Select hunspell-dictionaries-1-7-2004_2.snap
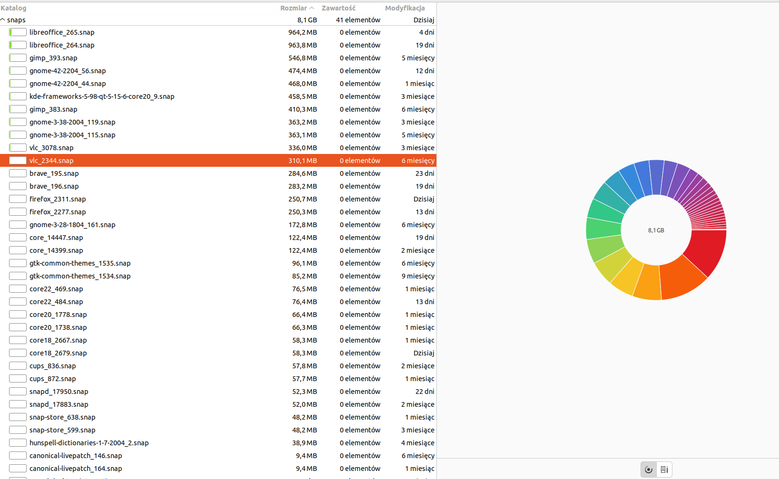This screenshot has height=479, width=779. [x=218, y=443]
